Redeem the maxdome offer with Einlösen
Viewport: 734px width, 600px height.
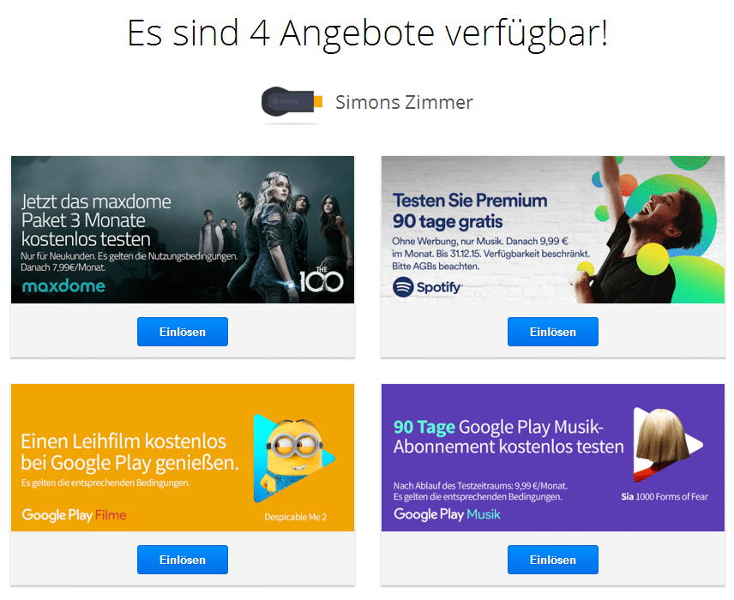tap(183, 332)
